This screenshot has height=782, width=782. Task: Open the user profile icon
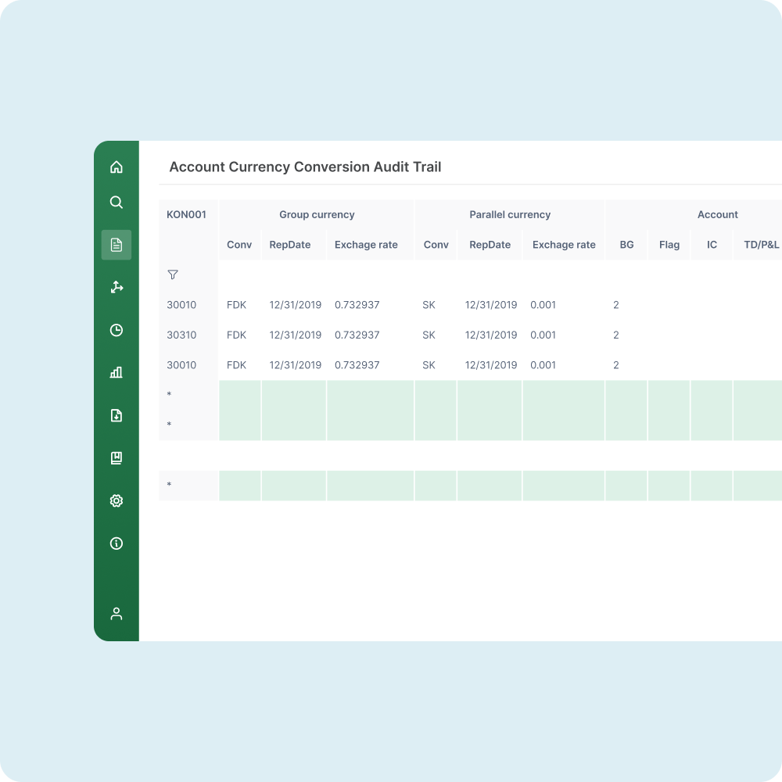117,614
